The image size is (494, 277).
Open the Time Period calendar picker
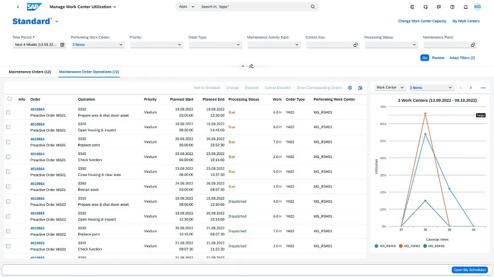63,45
